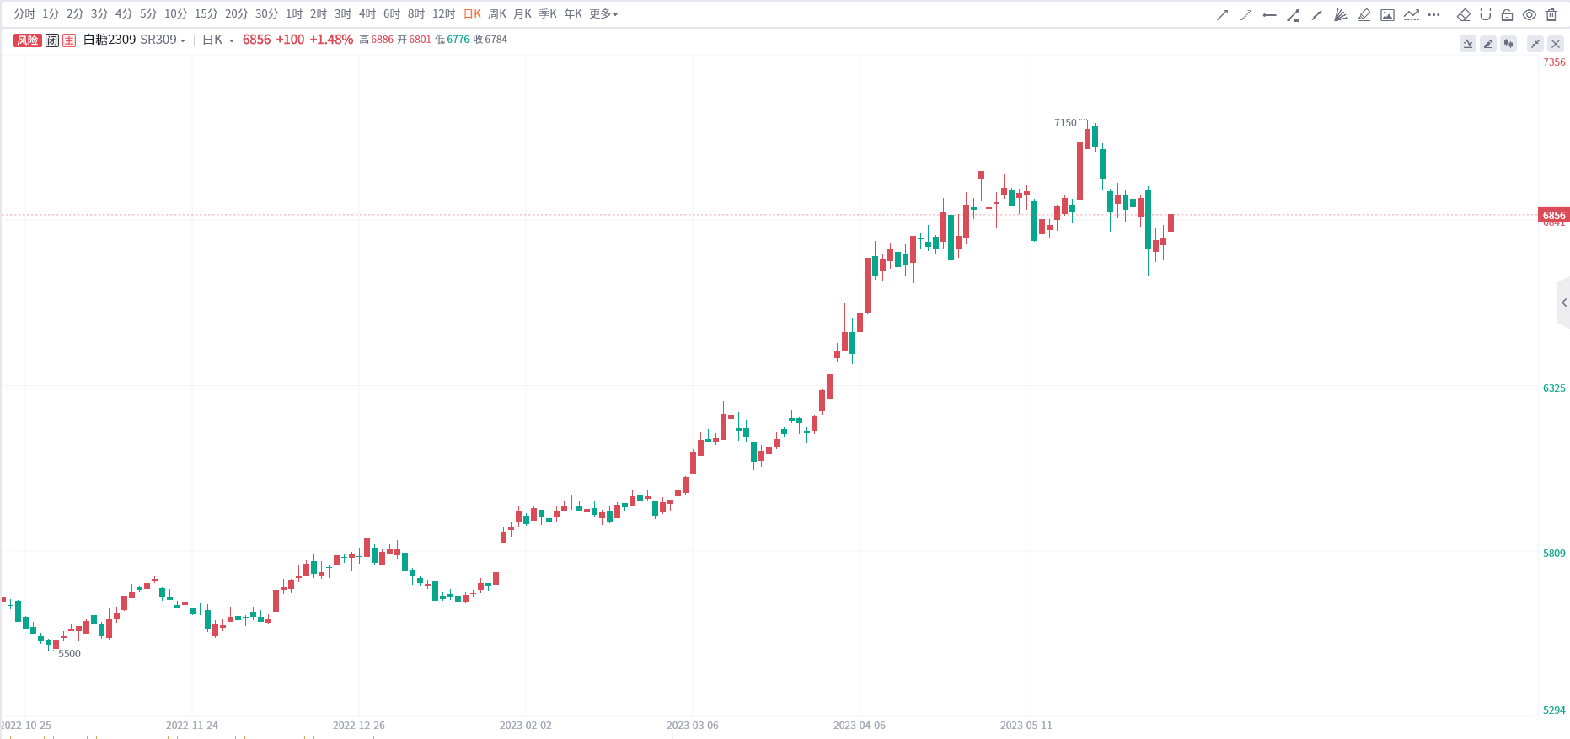The width and height of the screenshot is (1570, 739).
Task: Click the shrink chart arrows button
Action: [1535, 44]
